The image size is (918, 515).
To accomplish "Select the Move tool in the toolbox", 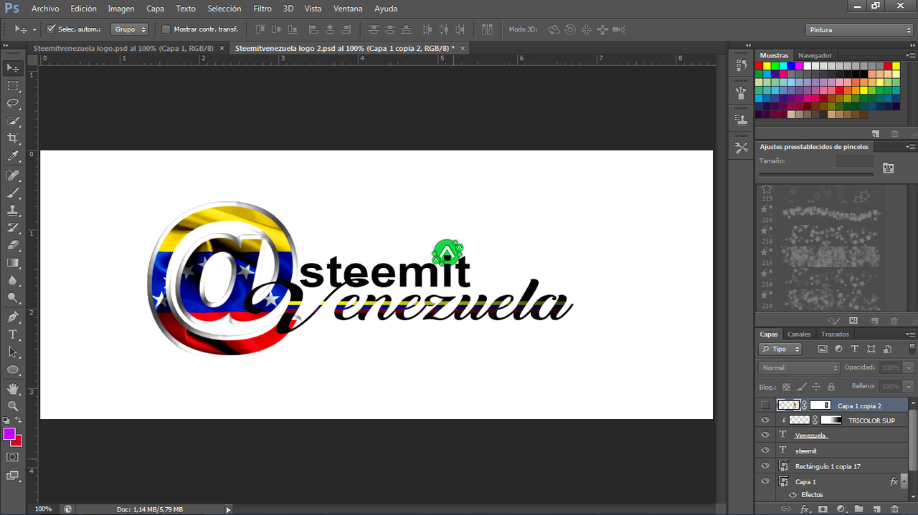I will point(13,68).
